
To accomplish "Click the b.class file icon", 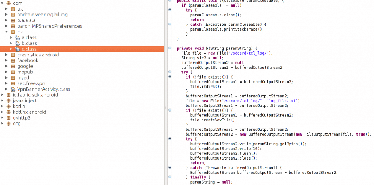I will (18, 43).
